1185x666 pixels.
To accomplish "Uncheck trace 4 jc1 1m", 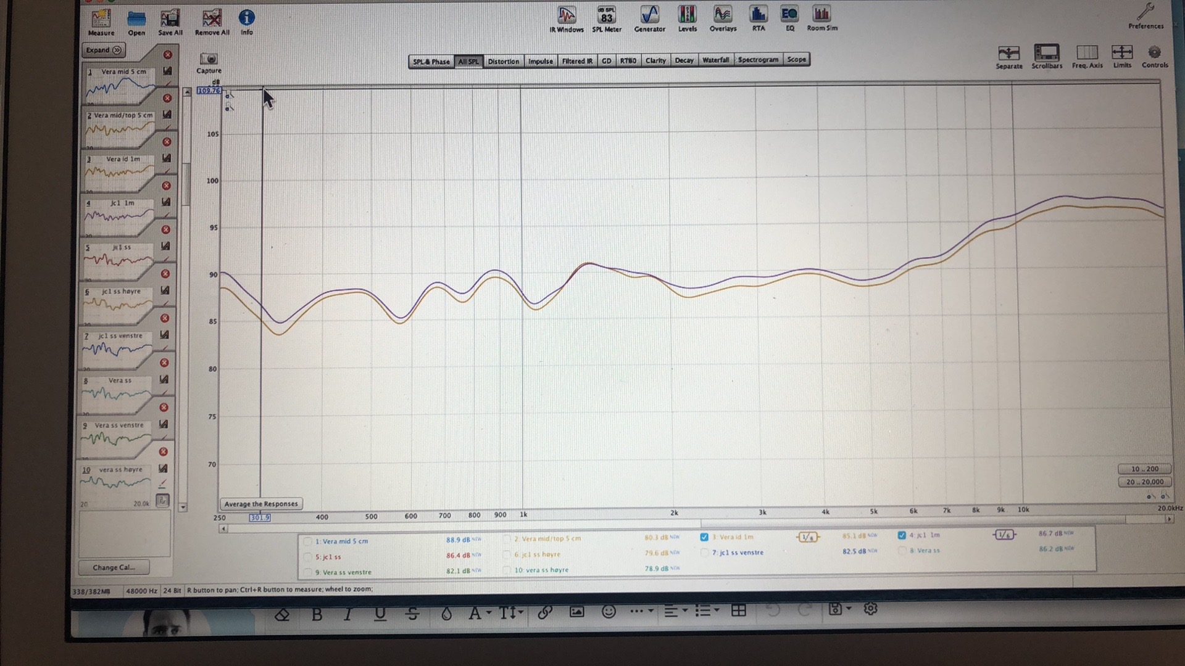I will (902, 535).
